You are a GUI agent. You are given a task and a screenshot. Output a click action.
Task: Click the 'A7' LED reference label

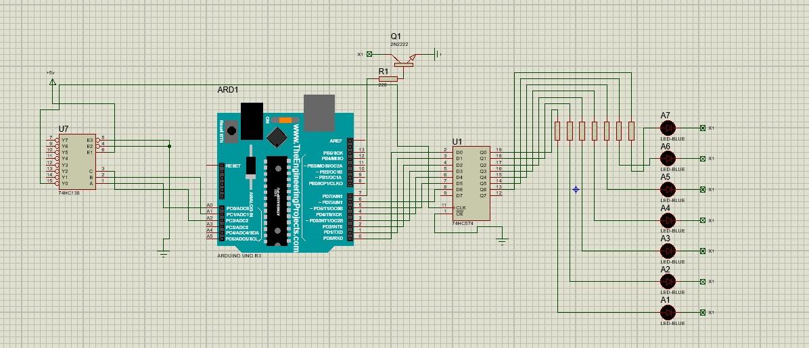[x=666, y=116]
